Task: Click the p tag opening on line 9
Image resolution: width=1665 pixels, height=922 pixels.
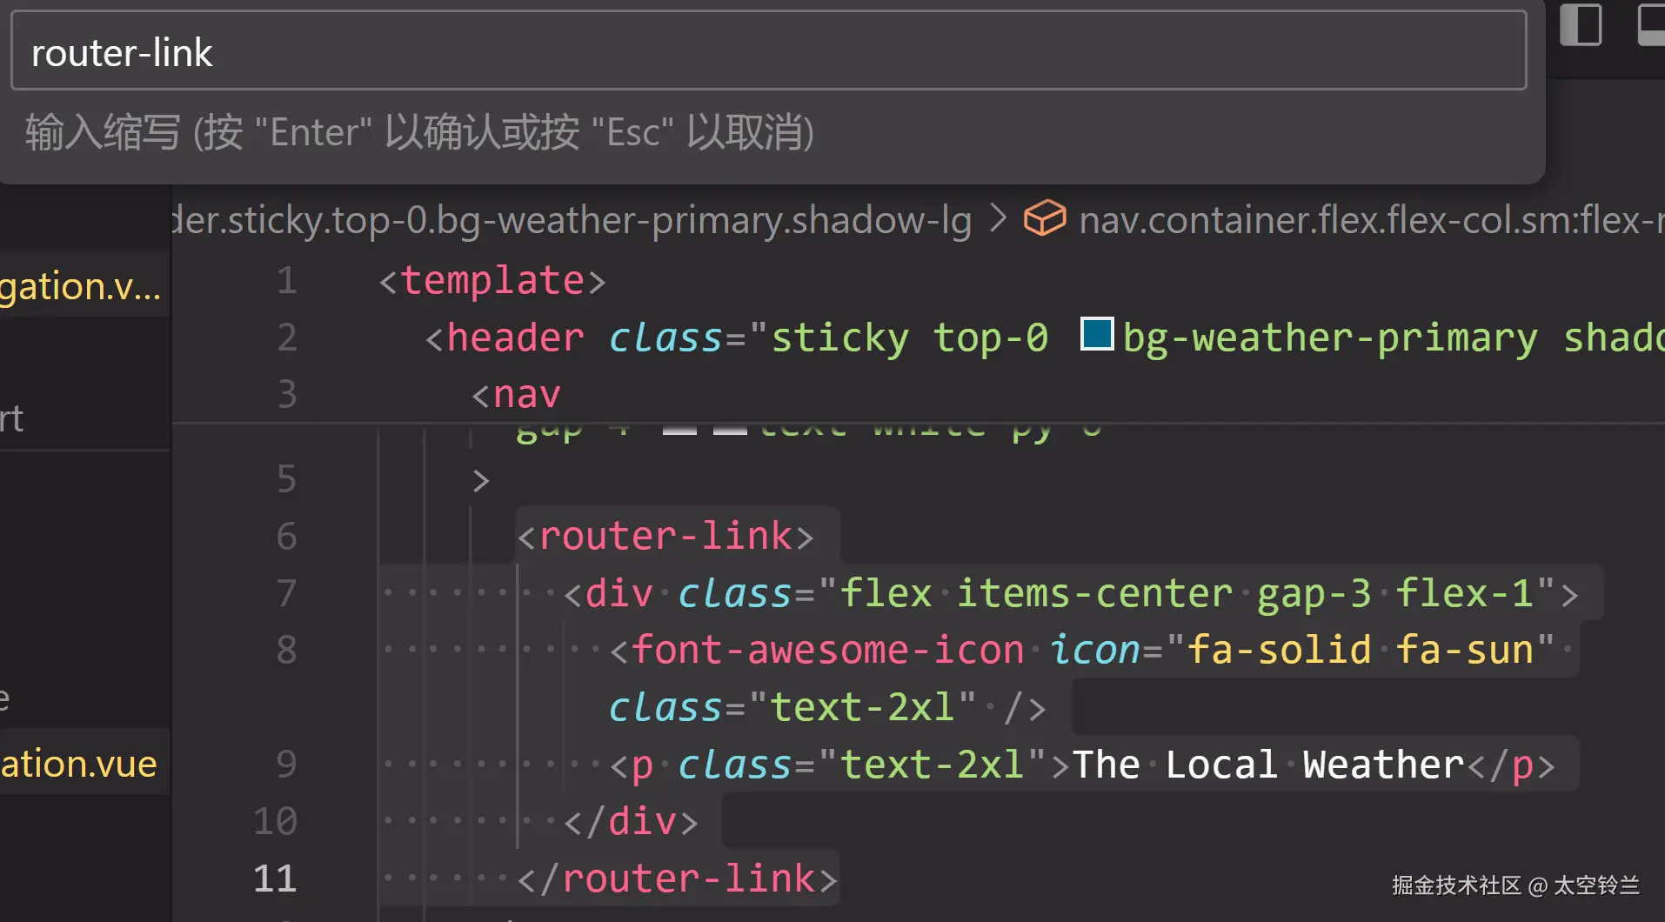Action: 631,765
